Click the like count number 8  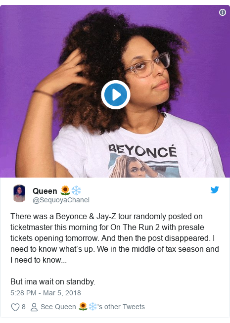23,307
